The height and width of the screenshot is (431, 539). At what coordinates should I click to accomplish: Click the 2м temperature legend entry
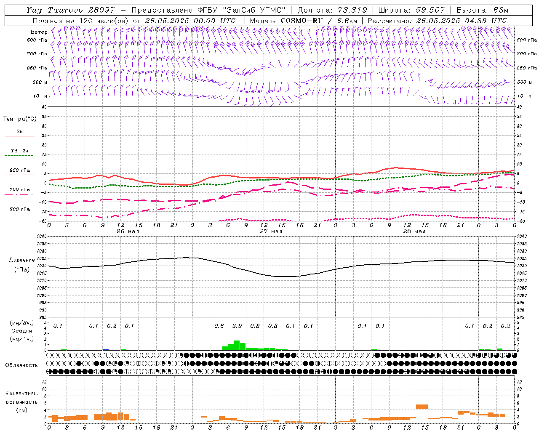tap(20, 132)
